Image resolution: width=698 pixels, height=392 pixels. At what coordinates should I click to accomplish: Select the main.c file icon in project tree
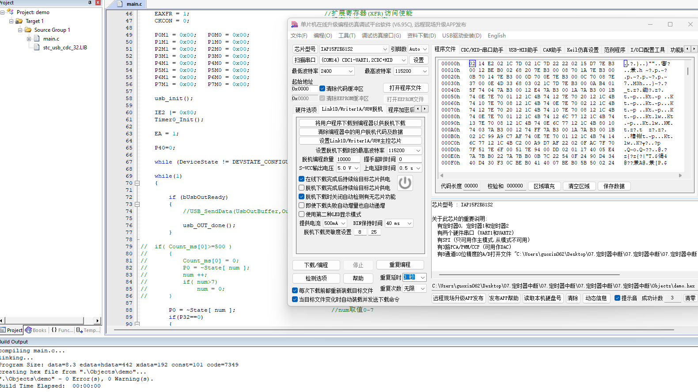(x=37, y=39)
